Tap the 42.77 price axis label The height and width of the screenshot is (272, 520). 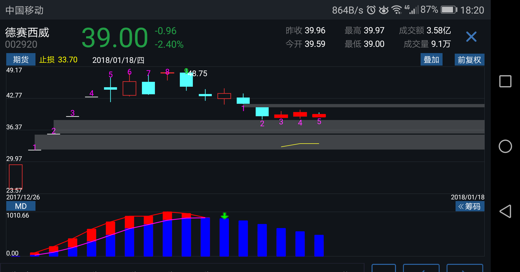coord(14,95)
